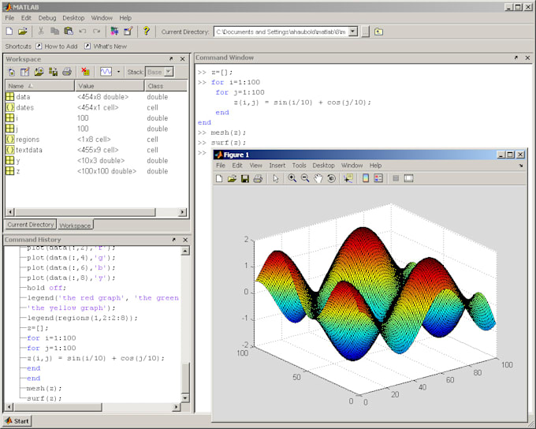Open Debug menu in MATLAB menu bar
Screen dimensions: 536x429
pyautogui.click(x=47, y=18)
